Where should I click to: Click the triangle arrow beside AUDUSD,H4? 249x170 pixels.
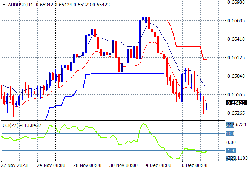click(3, 4)
